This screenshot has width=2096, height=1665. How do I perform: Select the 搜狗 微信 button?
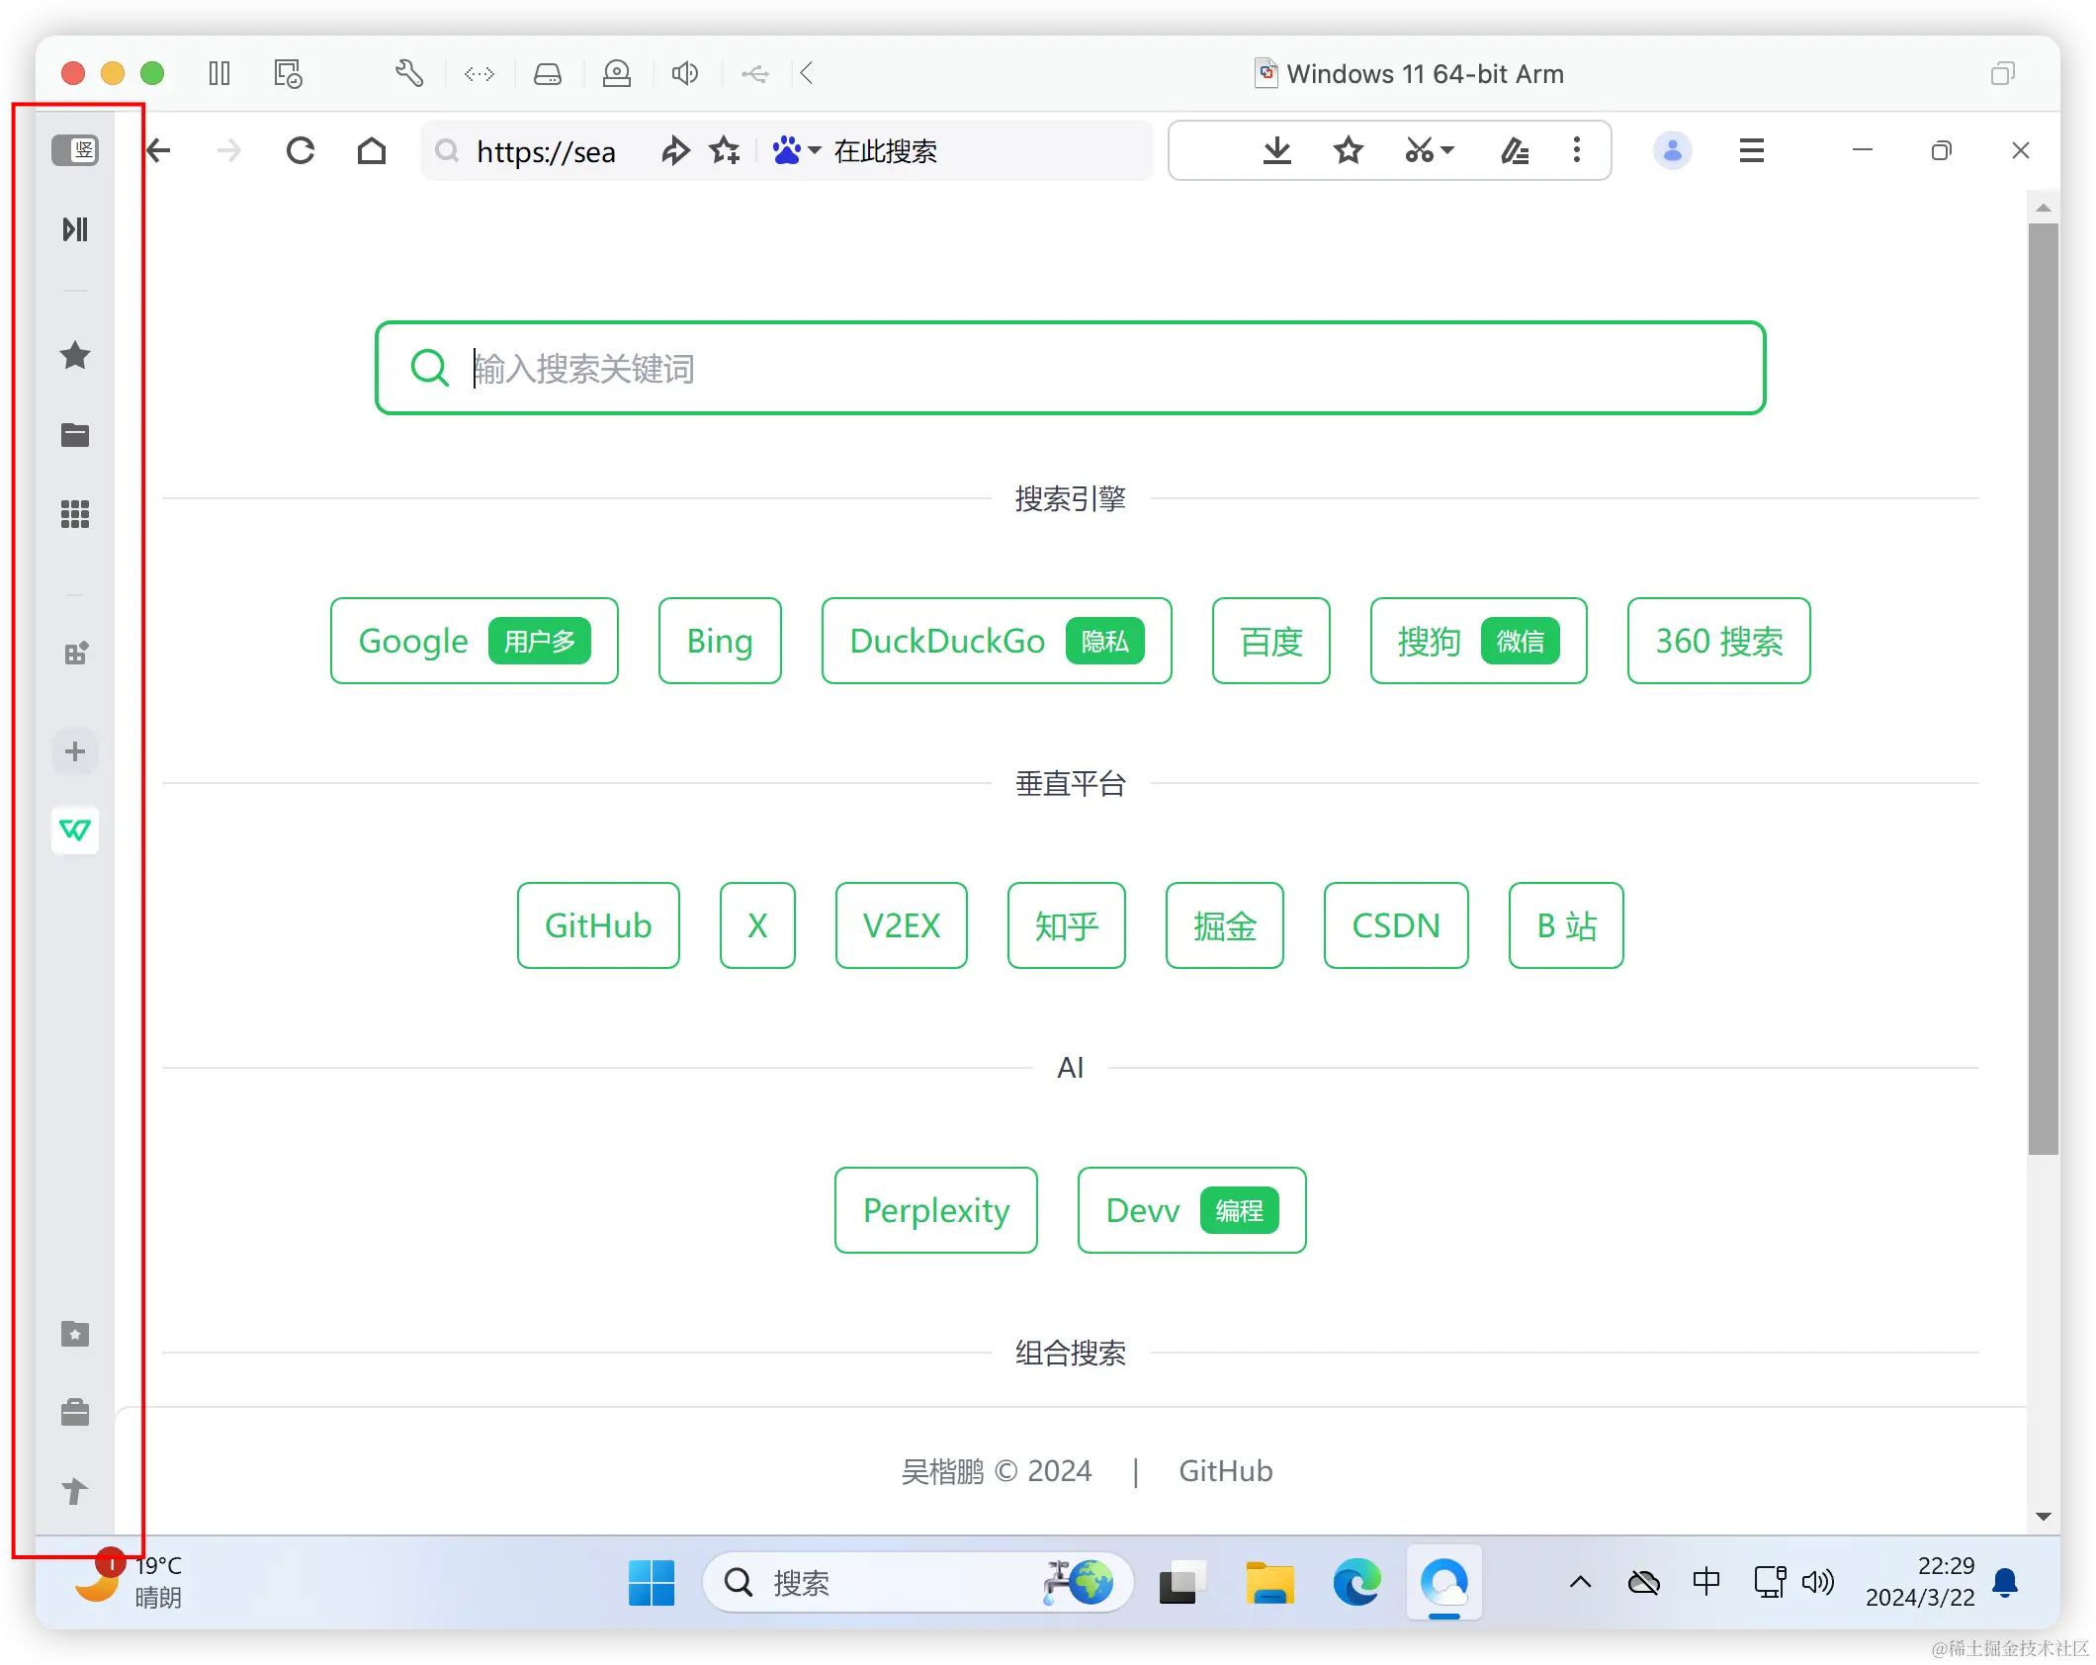click(x=1479, y=641)
